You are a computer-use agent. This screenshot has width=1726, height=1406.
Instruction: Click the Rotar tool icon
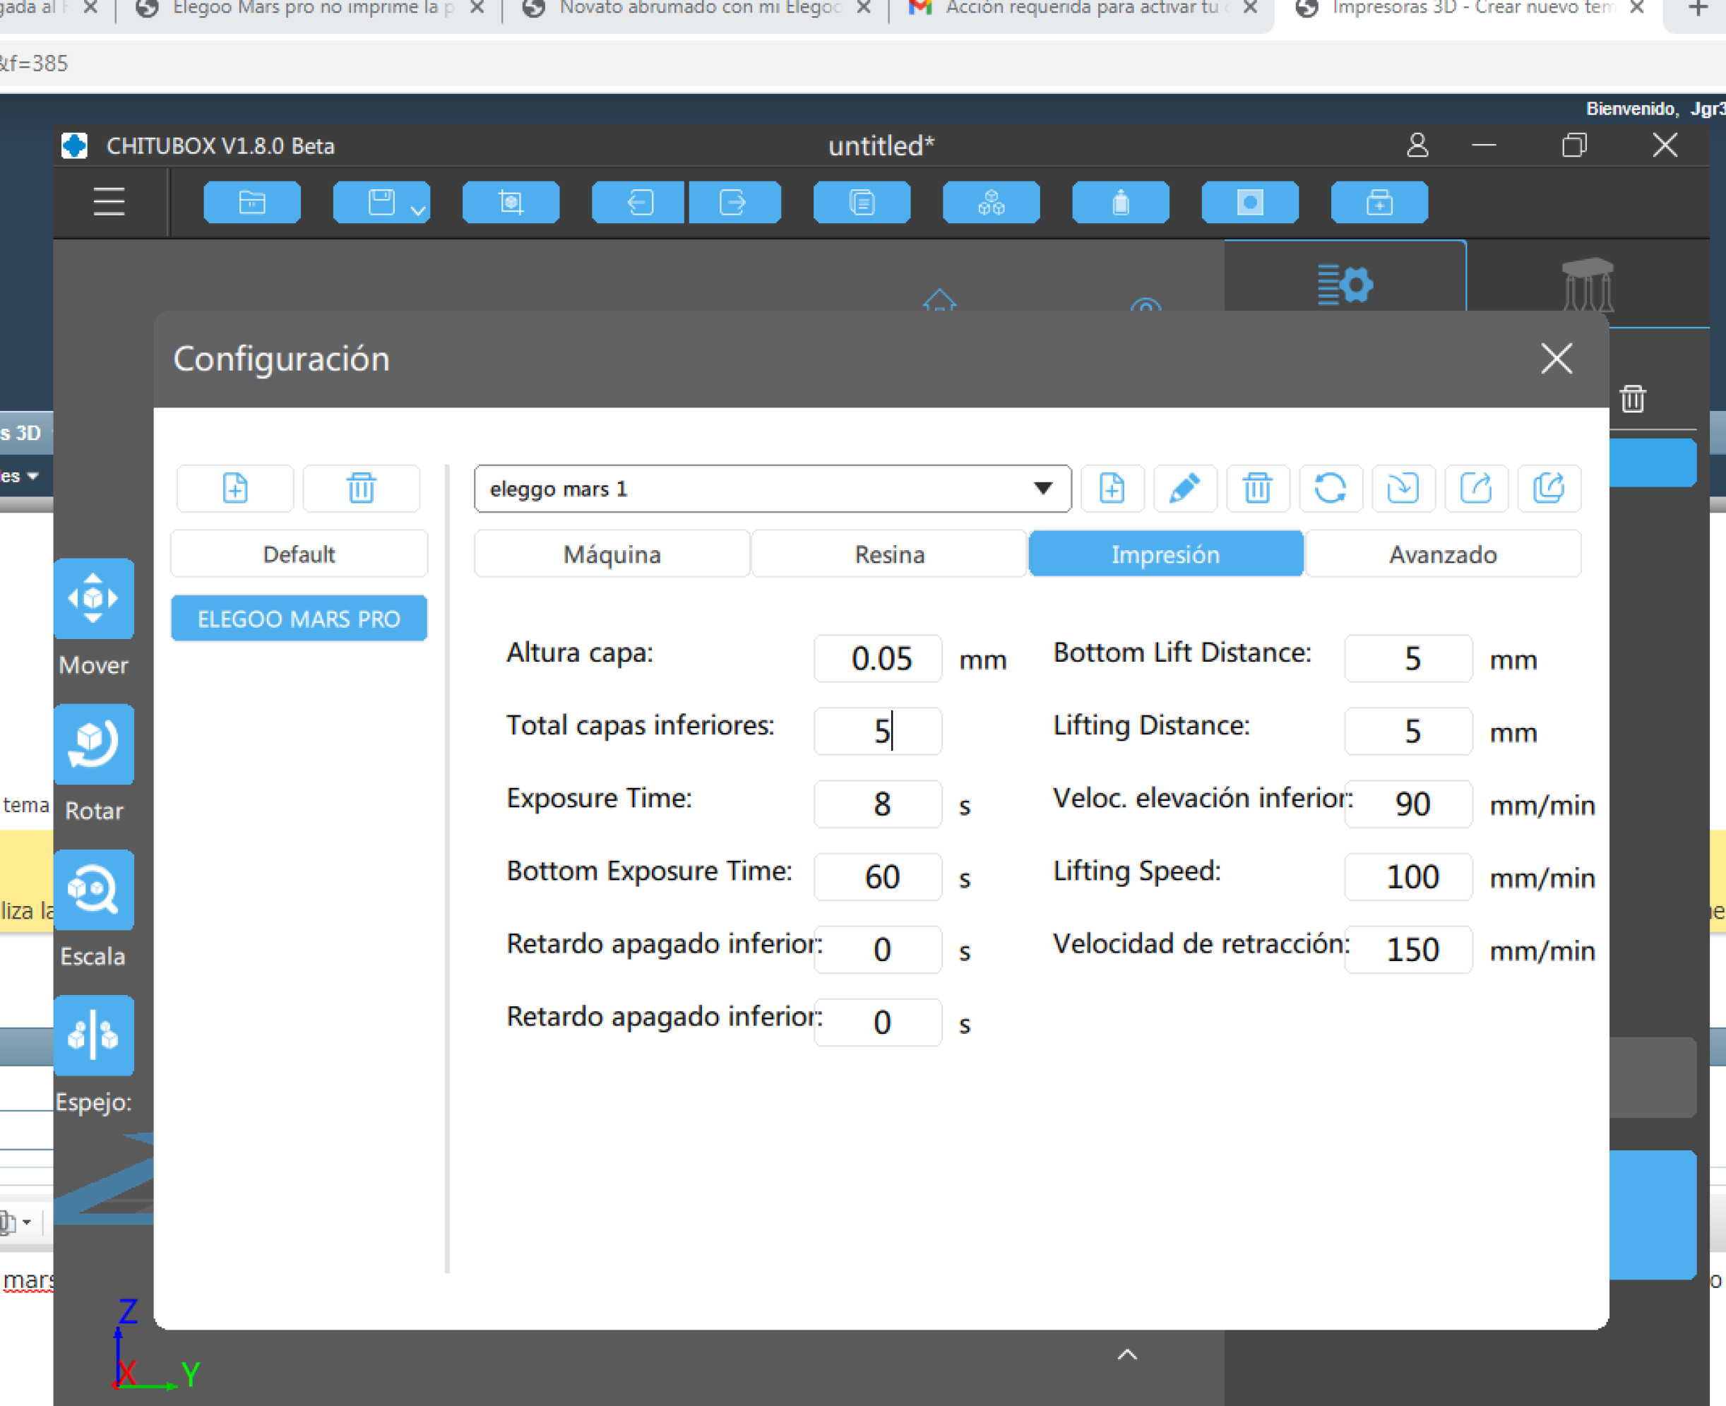(x=94, y=744)
